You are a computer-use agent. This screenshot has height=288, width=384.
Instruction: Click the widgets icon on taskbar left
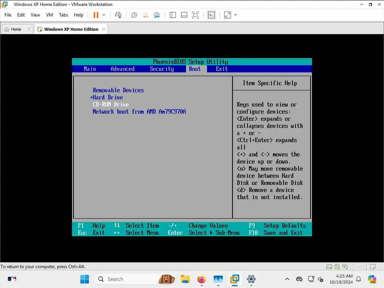pyautogui.click(x=12, y=279)
